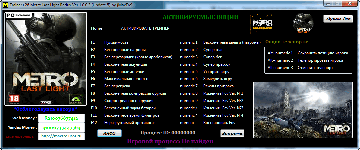The image size is (360, 150).
Task: Select the option Супер бег
Action: tap(212, 57)
